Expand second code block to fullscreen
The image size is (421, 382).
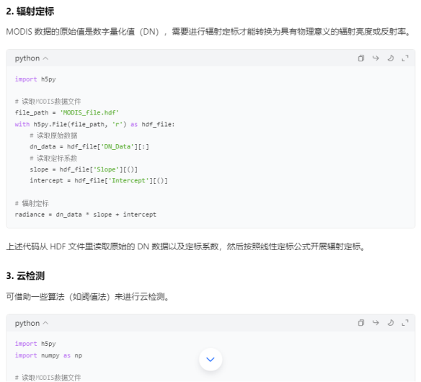(x=405, y=323)
